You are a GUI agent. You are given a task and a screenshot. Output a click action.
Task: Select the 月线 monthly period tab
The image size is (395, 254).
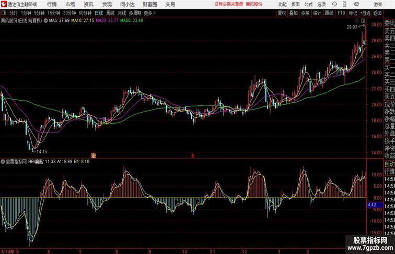[122, 13]
